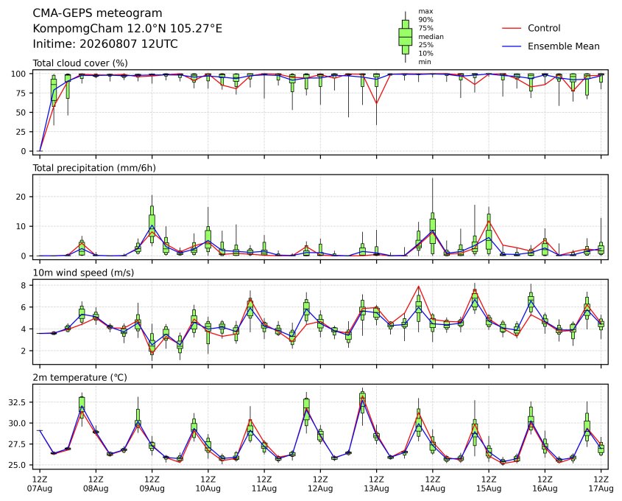622x501 pixels.
Task: Click the '100' tick on cloud cover axis
Action: point(18,74)
